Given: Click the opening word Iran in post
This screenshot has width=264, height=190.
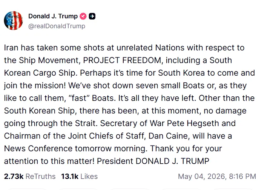Looking at the screenshot, I should click(x=11, y=48).
